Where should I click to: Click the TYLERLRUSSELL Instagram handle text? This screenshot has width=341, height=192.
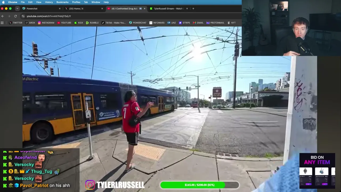tap(121, 185)
